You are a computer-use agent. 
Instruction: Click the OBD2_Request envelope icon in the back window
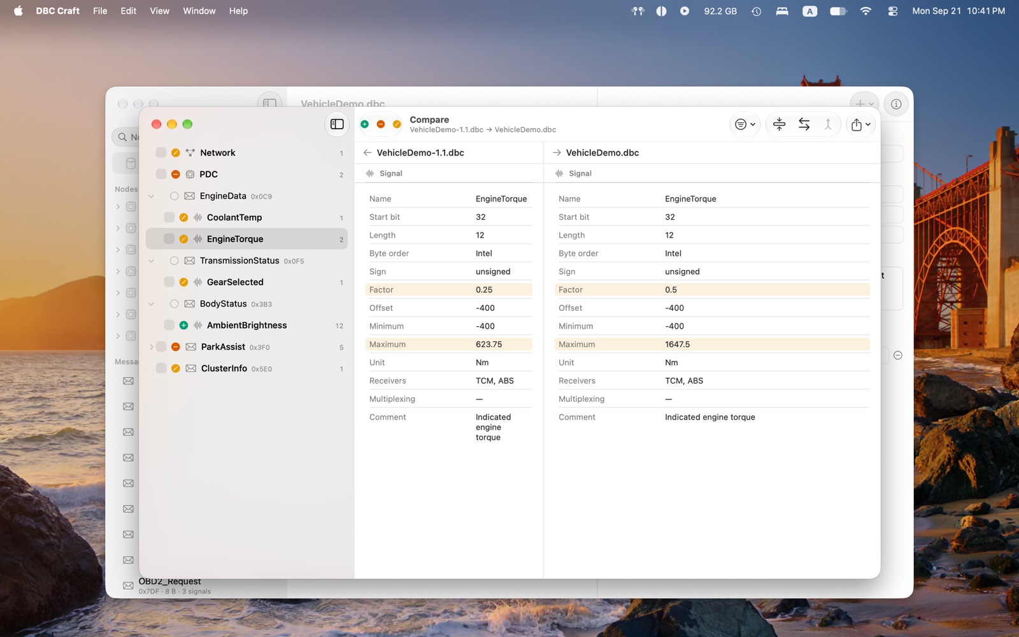(x=128, y=586)
